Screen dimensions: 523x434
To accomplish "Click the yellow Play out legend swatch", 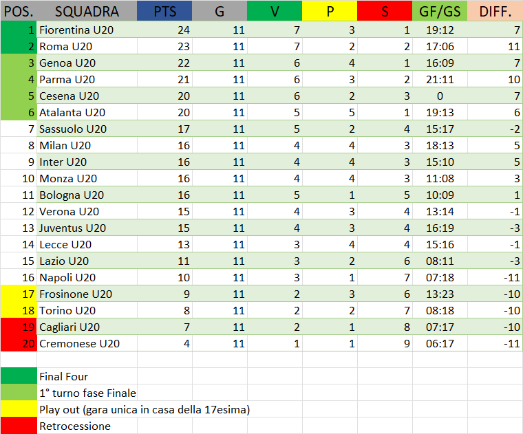I will pos(19,410).
